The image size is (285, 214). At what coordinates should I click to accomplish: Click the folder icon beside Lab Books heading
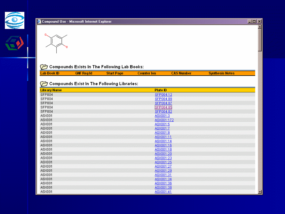[44, 67]
